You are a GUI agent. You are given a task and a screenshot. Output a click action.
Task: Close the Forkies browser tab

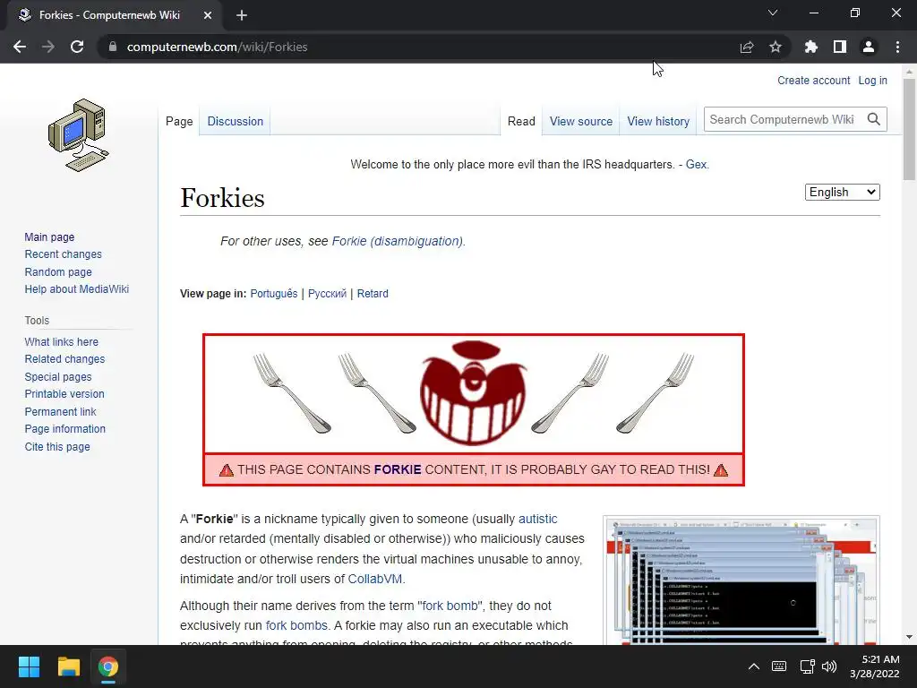tap(208, 15)
